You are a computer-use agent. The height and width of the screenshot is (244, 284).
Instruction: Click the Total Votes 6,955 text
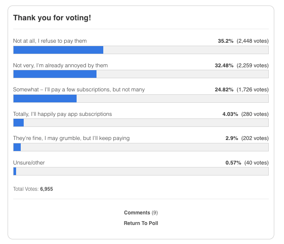[x=33, y=189]
